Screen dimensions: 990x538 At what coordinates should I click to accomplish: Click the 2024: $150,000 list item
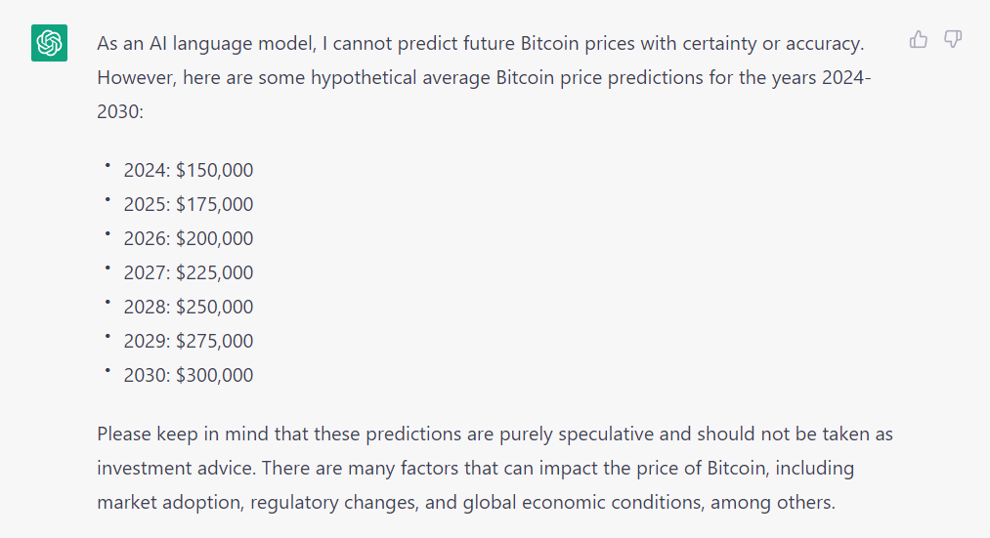tap(188, 171)
